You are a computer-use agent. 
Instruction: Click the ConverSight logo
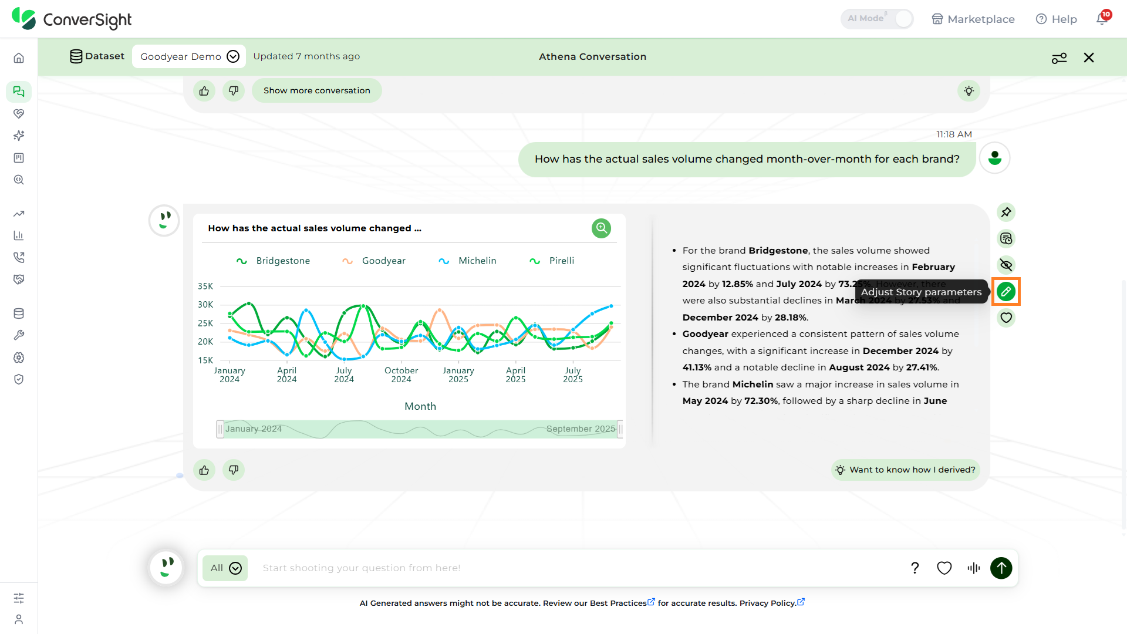[x=72, y=19]
